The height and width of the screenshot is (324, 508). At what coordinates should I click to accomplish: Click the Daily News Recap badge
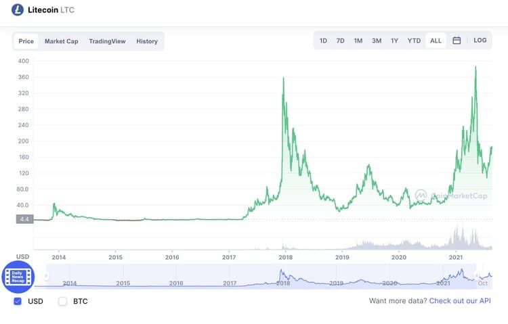pyautogui.click(x=18, y=277)
